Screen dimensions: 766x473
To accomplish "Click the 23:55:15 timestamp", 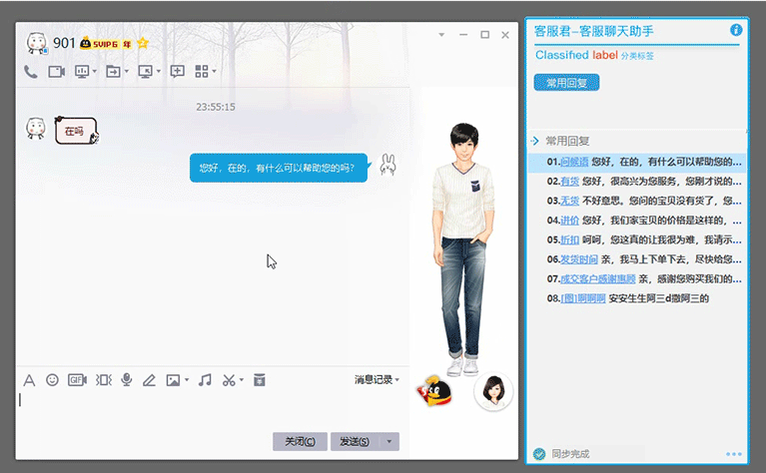I will (216, 107).
